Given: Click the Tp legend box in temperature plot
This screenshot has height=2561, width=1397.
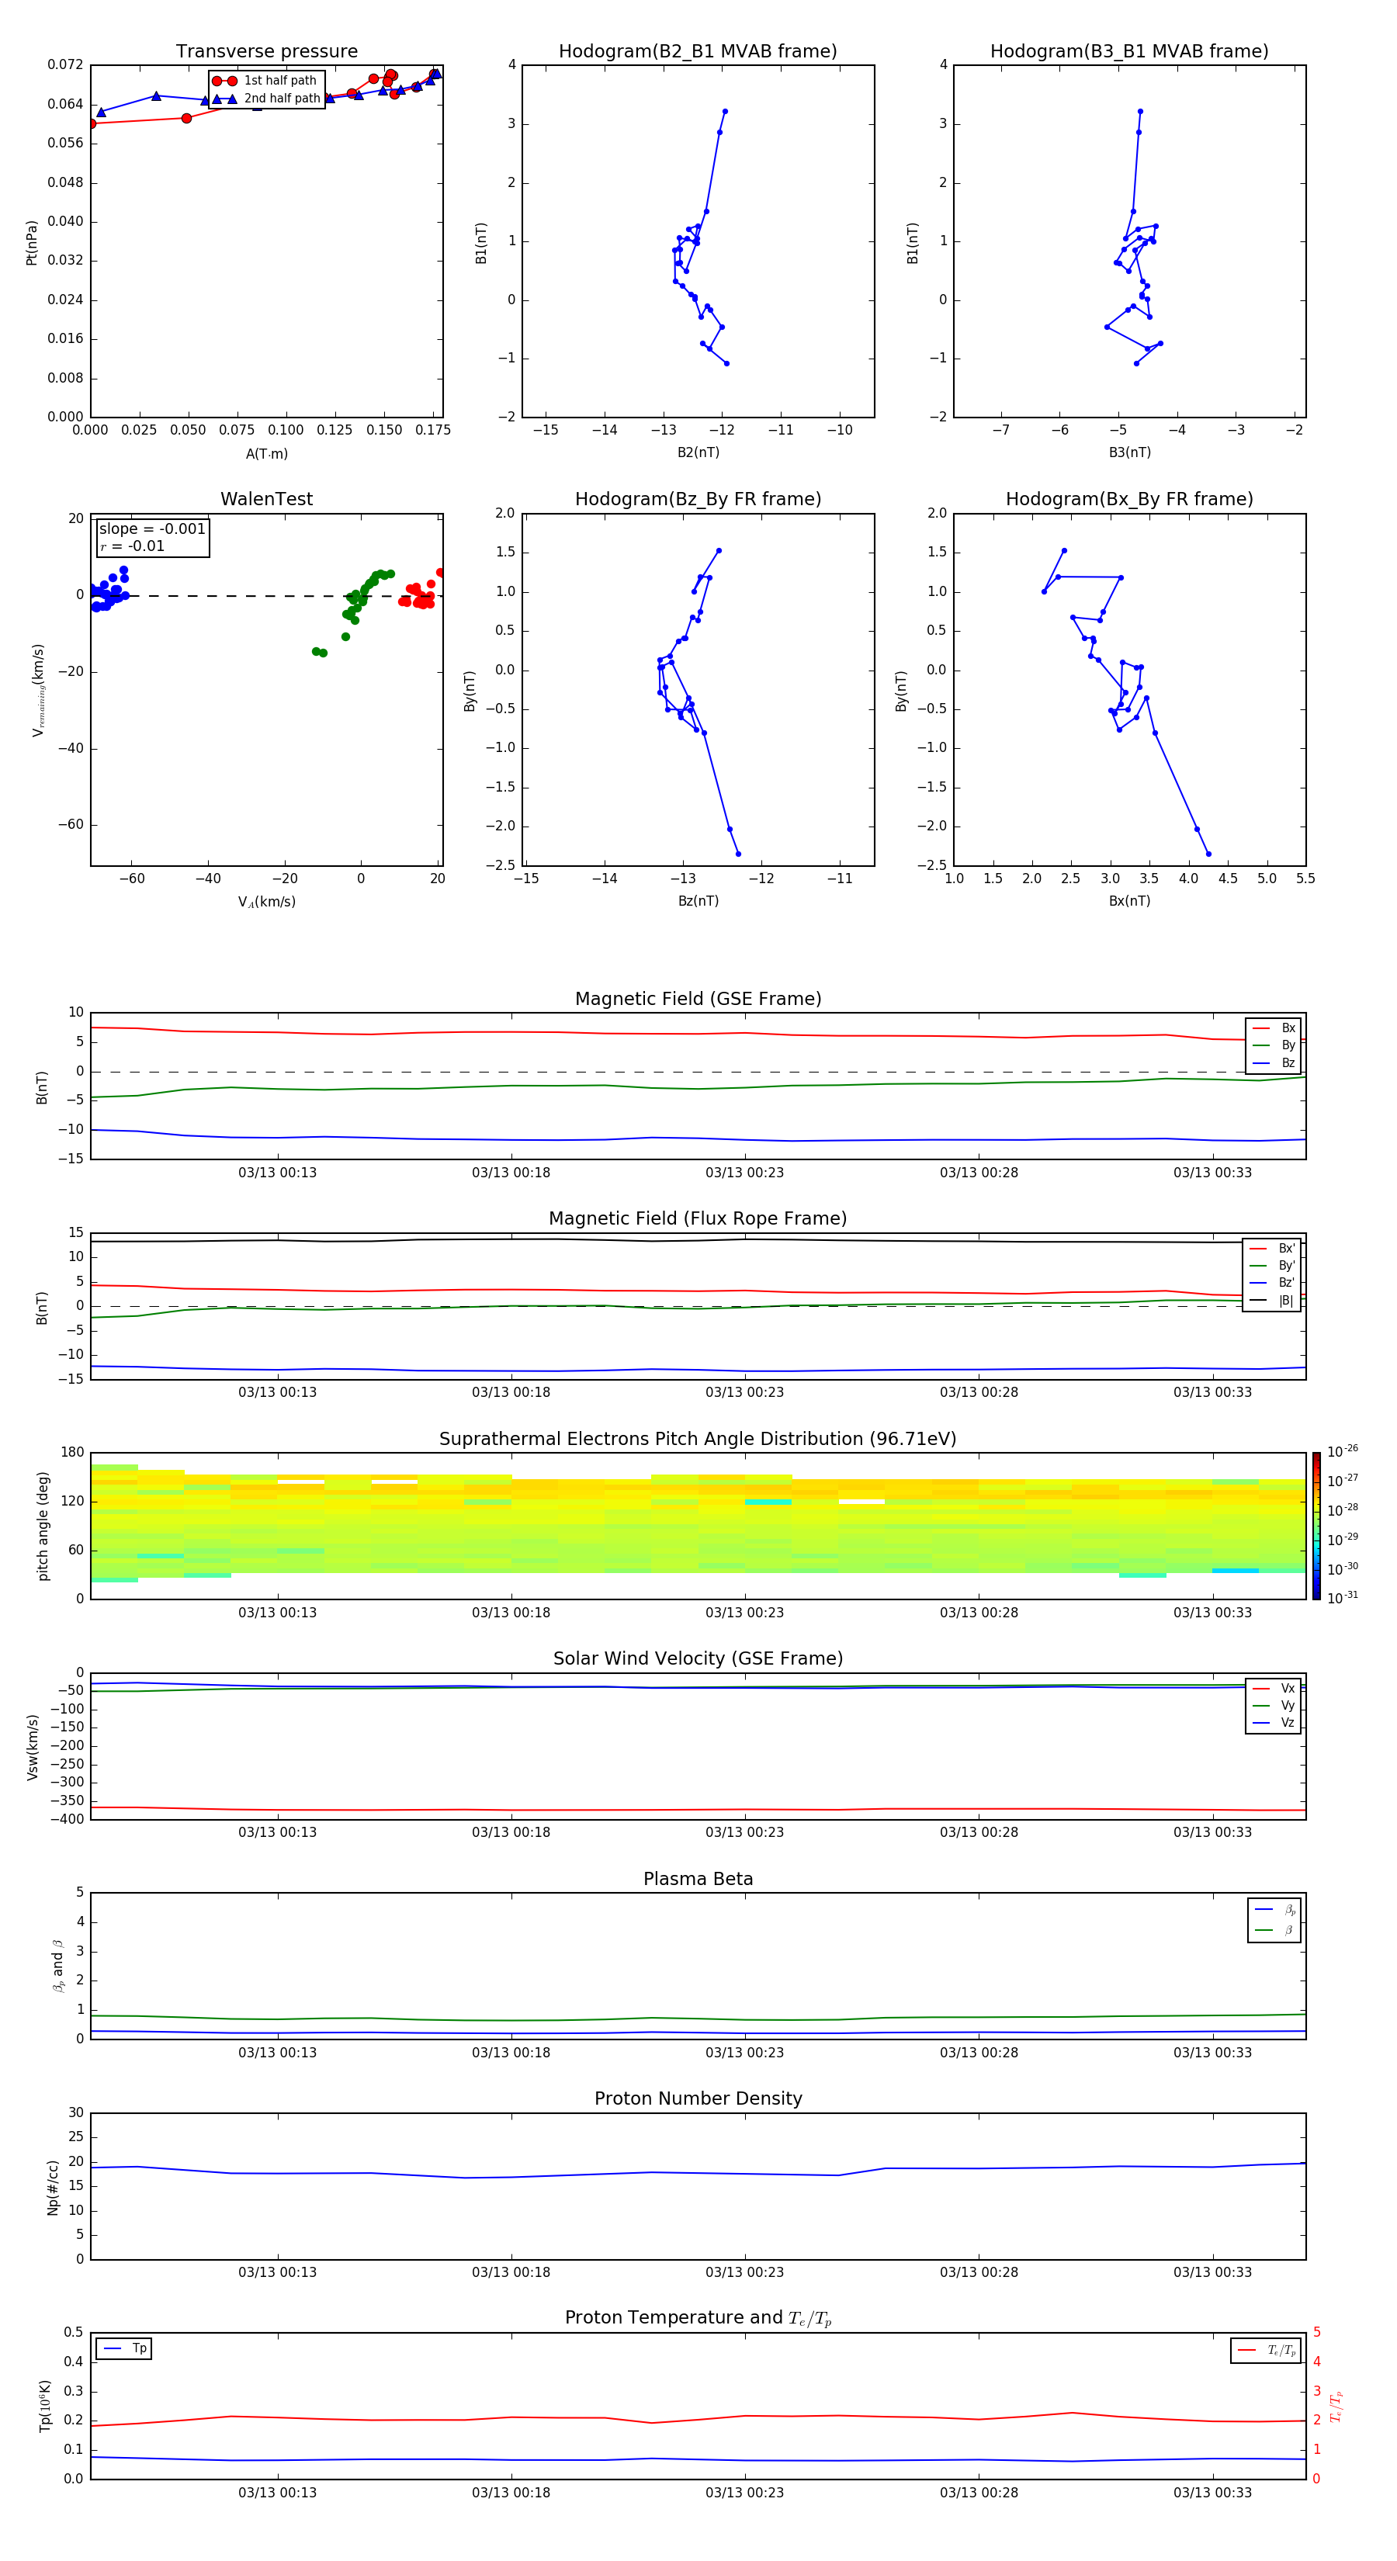Looking at the screenshot, I should coord(124,2349).
